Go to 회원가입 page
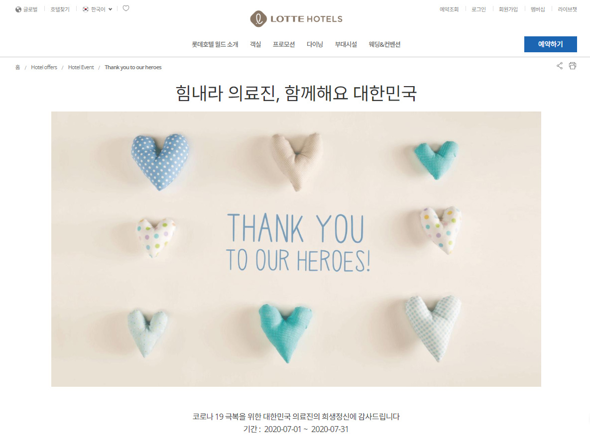 pyautogui.click(x=508, y=9)
